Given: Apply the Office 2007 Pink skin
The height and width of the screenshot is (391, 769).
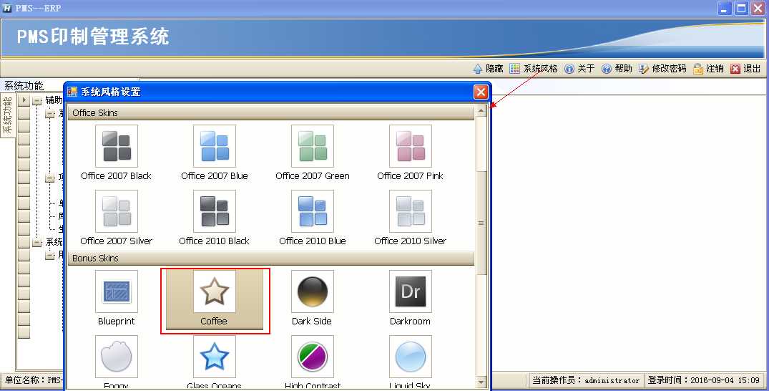Looking at the screenshot, I should coord(411,153).
